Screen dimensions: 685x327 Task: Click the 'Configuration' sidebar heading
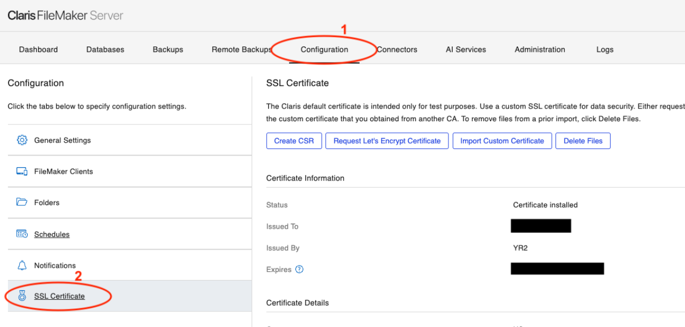coord(36,83)
